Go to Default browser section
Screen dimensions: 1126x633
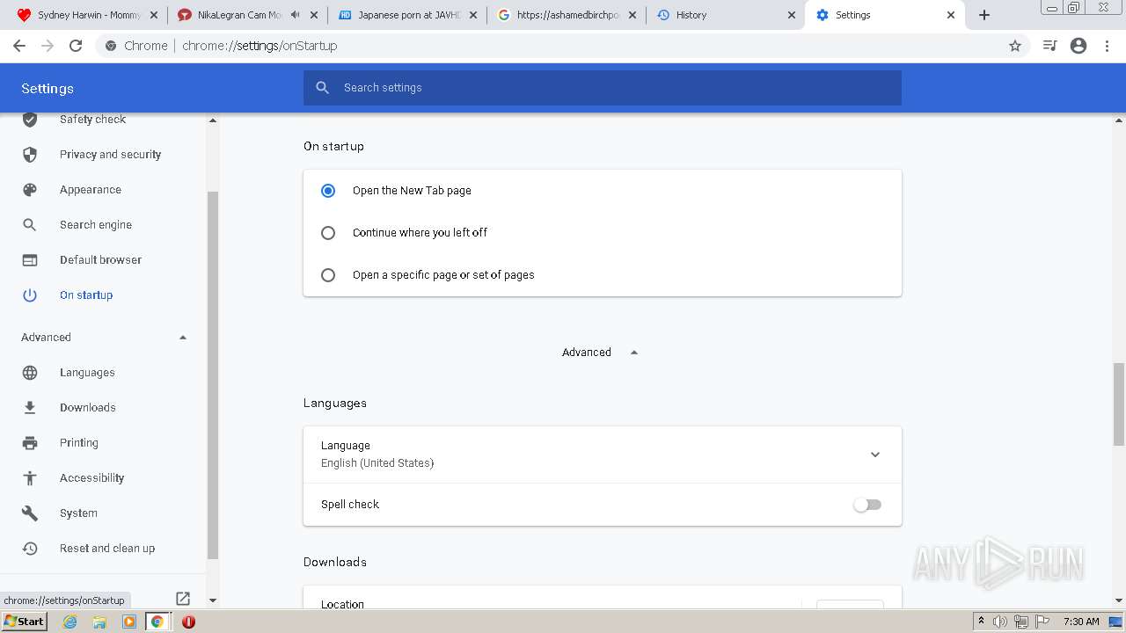pyautogui.click(x=100, y=260)
